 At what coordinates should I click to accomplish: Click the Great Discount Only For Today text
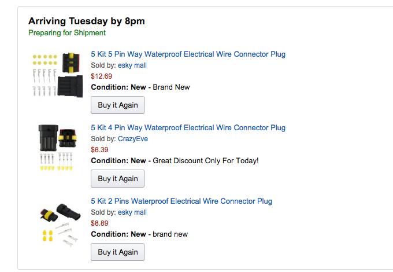tap(205, 160)
